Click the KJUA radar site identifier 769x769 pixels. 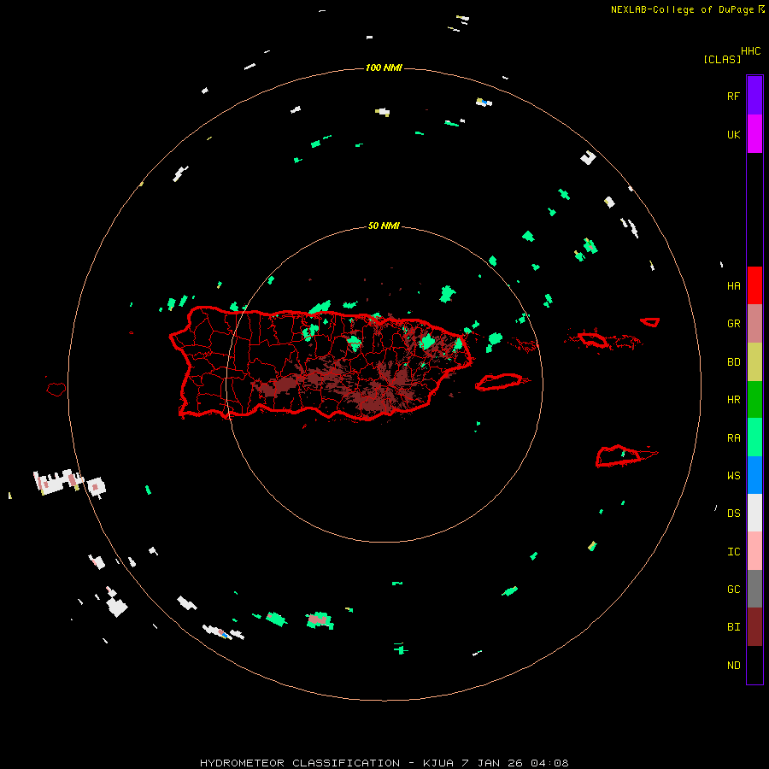coord(438,763)
